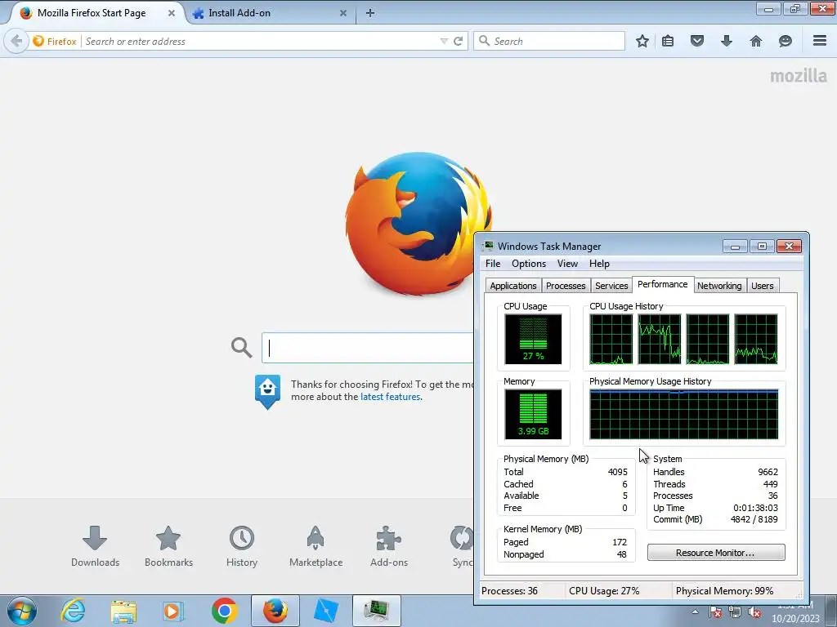Screen dimensions: 837x627
Task: Open the address bar history dropdown arrow
Action: [444, 41]
